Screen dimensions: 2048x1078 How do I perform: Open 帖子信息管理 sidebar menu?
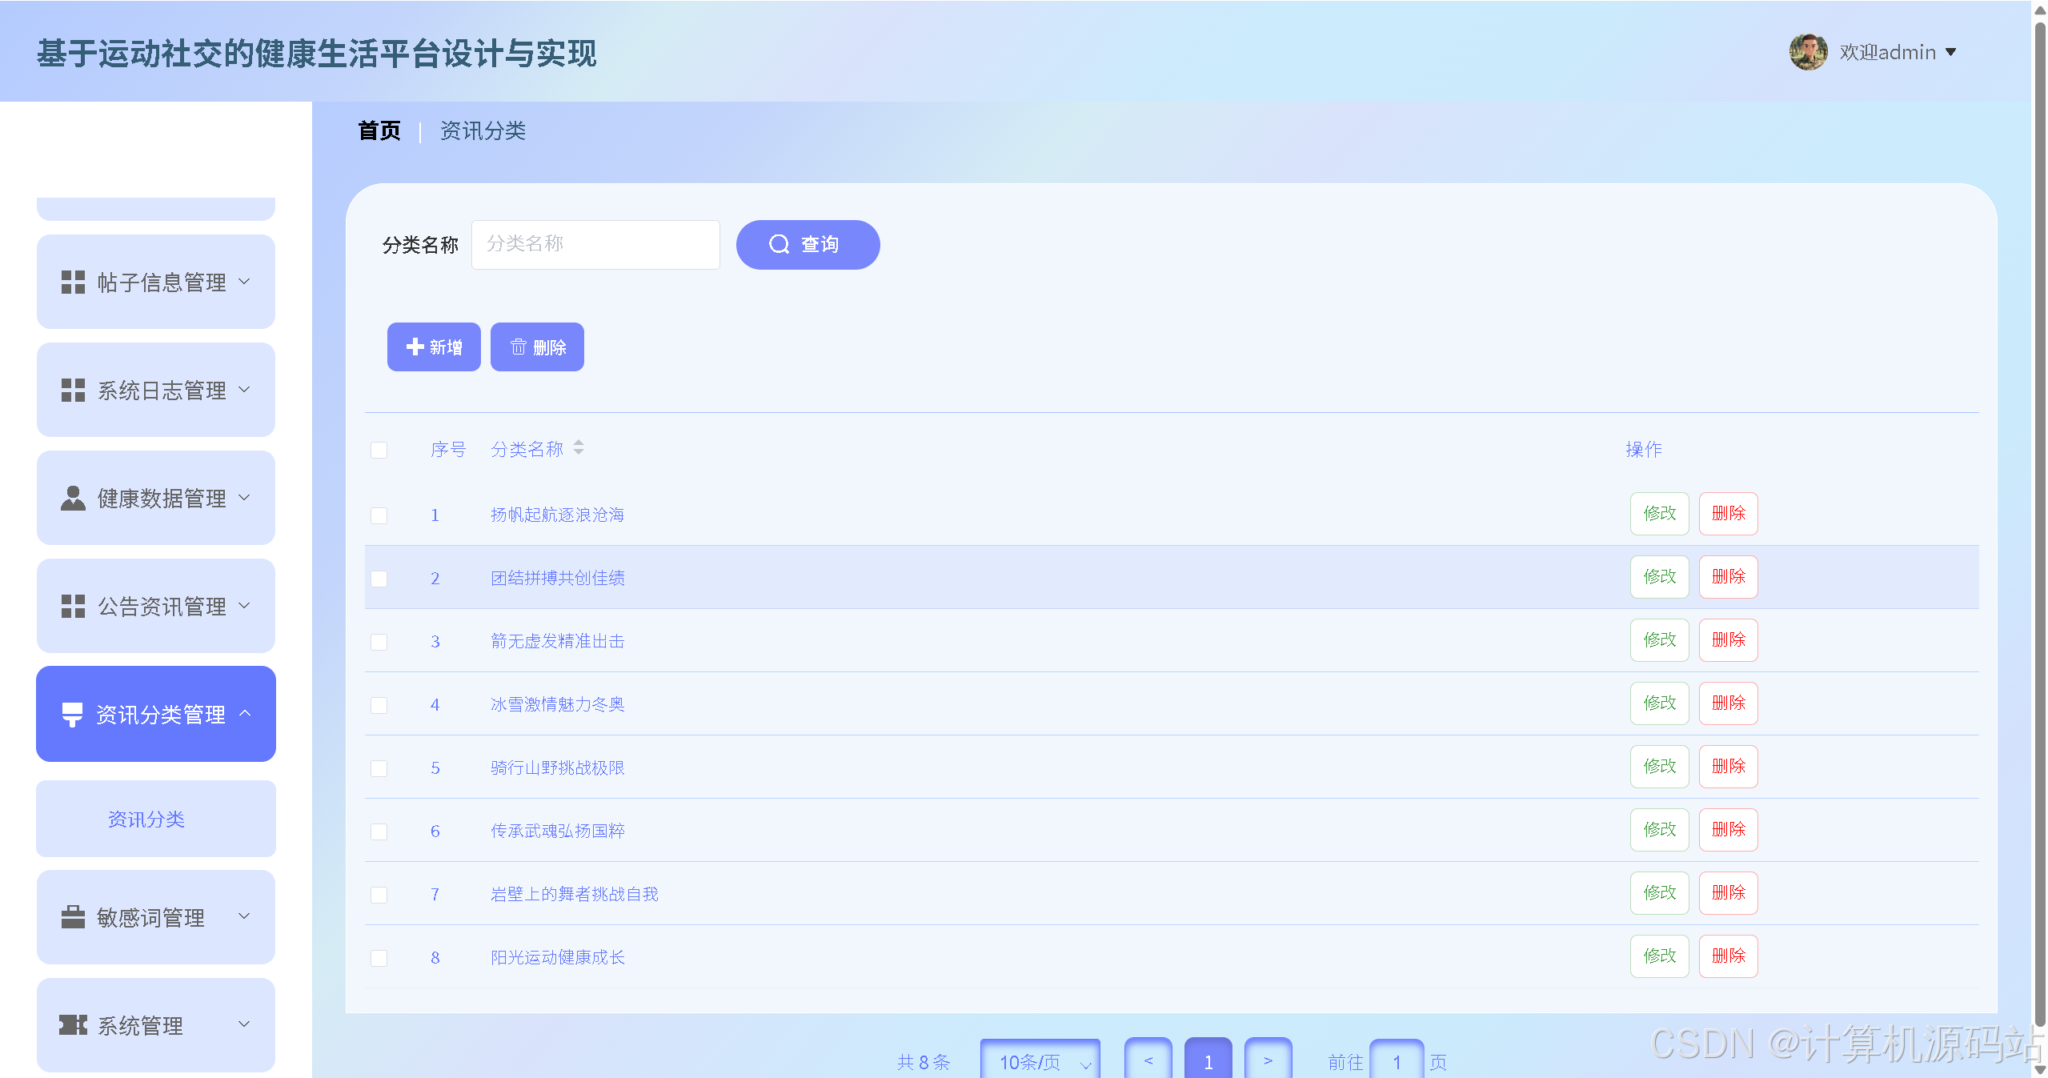(x=156, y=282)
